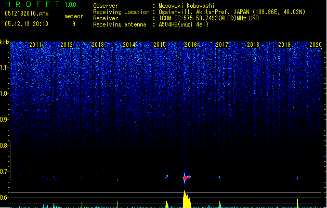Viewport: 327px width, 208px height.
Task: Click the 2016 time marker
Action: (191, 45)
